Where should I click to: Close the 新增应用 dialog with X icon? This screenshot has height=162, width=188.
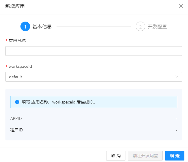(x=181, y=6)
